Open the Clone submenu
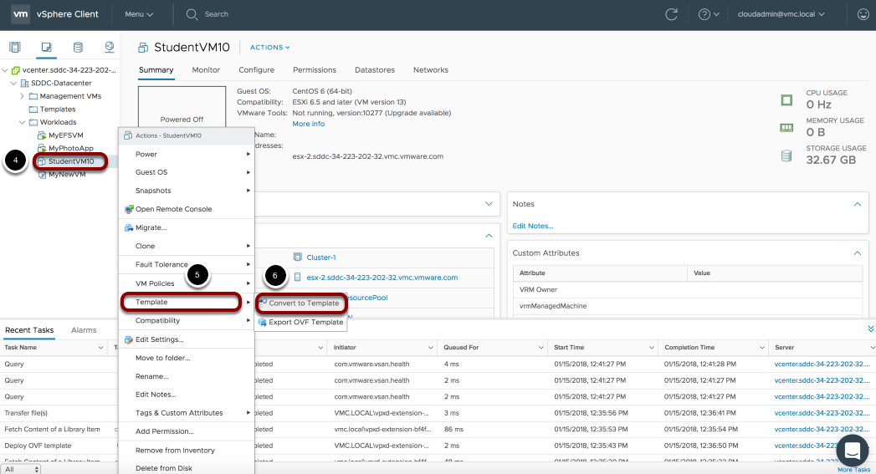 click(187, 247)
